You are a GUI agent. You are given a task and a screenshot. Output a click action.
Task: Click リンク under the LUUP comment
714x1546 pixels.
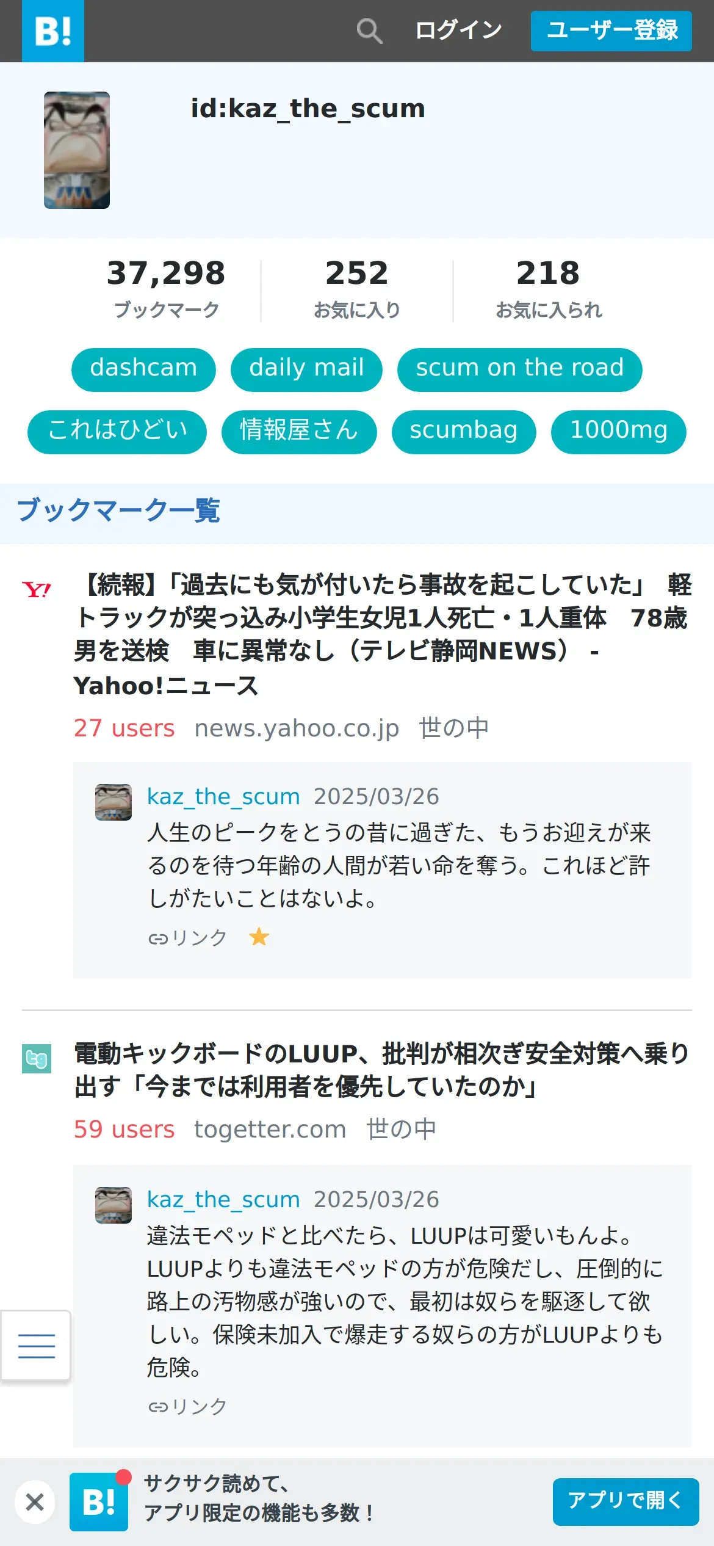pyautogui.click(x=187, y=1406)
